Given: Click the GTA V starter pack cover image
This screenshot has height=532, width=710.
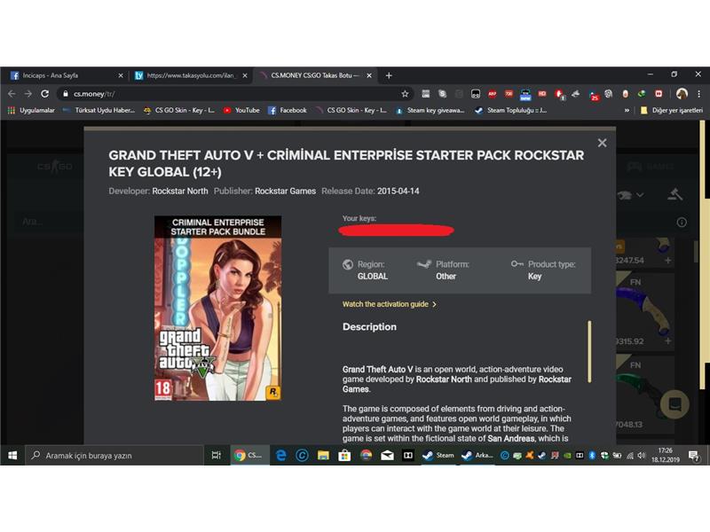Looking at the screenshot, I should point(217,309).
